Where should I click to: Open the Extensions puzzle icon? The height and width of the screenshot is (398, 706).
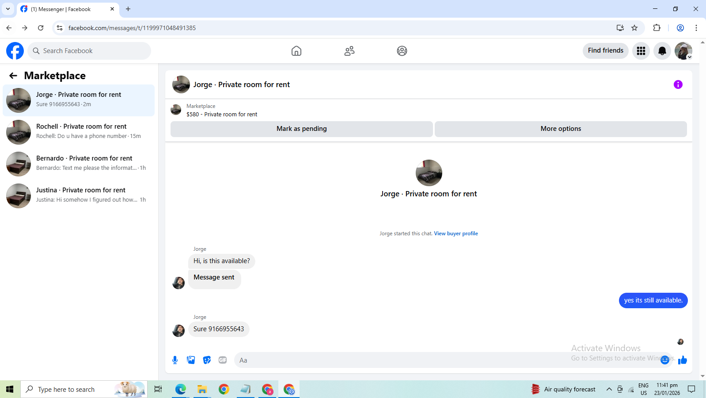[x=657, y=28]
